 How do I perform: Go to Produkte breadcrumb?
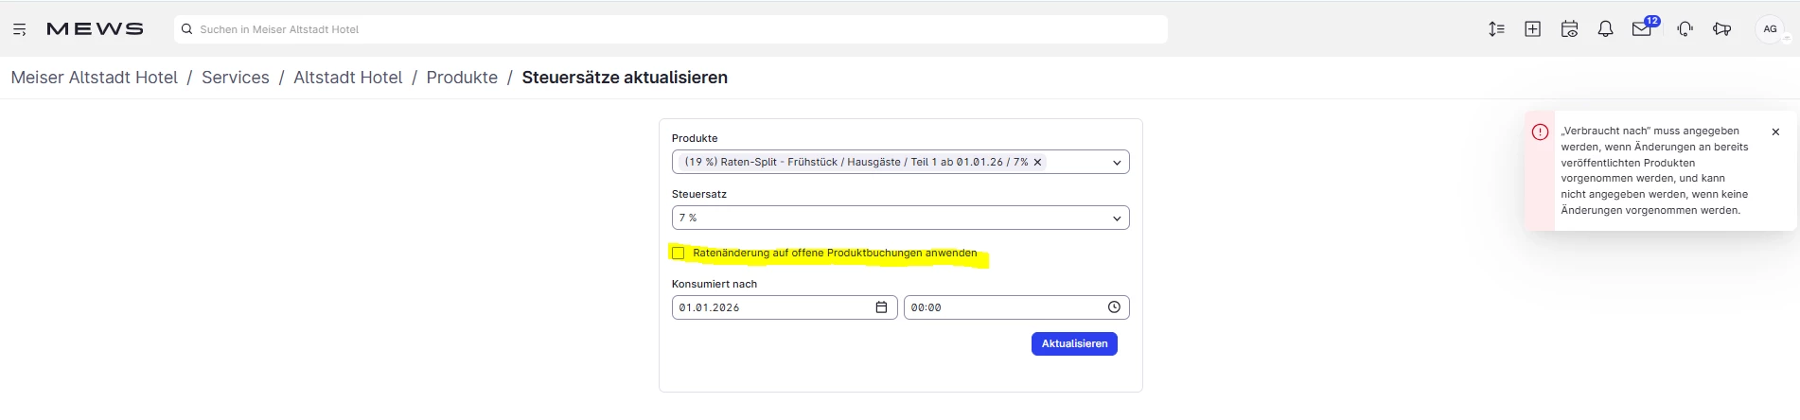462,78
